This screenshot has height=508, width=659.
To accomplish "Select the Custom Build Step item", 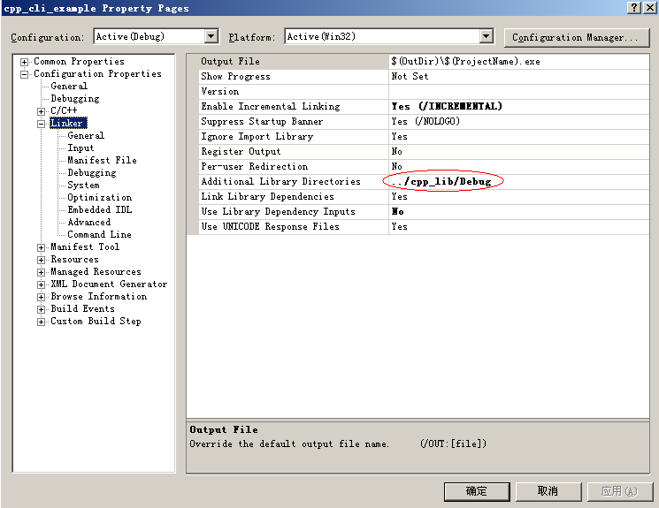I will pyautogui.click(x=96, y=322).
